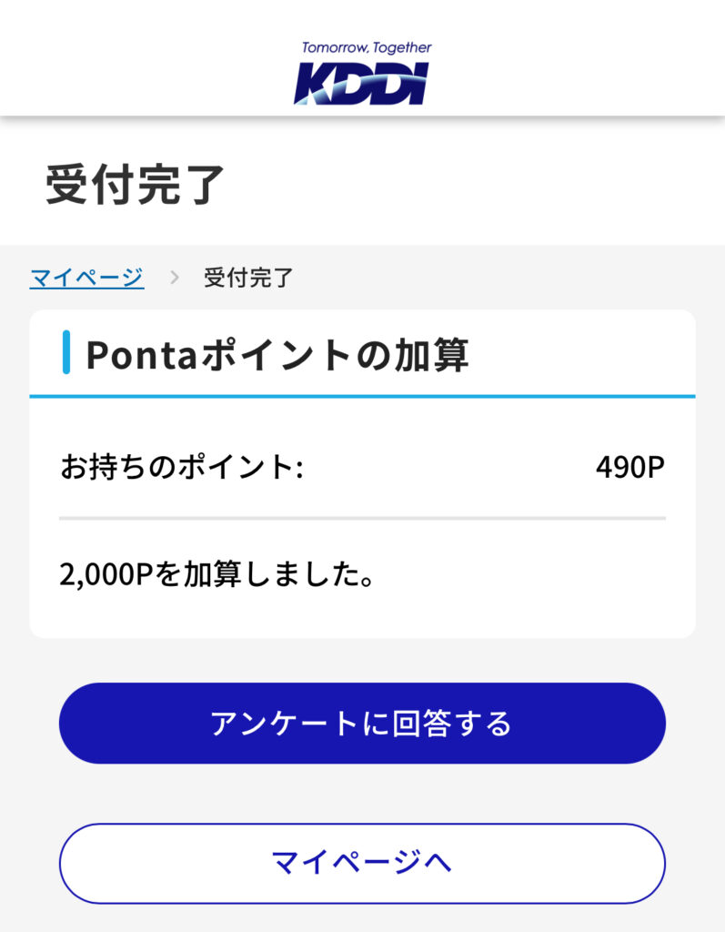This screenshot has width=725, height=932.
Task: Click the breadcrumb chevron separator arrow
Action: [x=174, y=278]
